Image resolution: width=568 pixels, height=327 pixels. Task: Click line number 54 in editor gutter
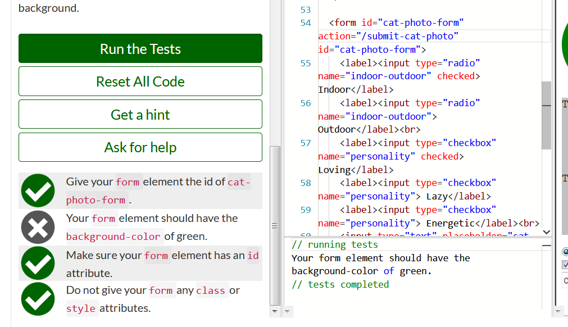coord(306,23)
